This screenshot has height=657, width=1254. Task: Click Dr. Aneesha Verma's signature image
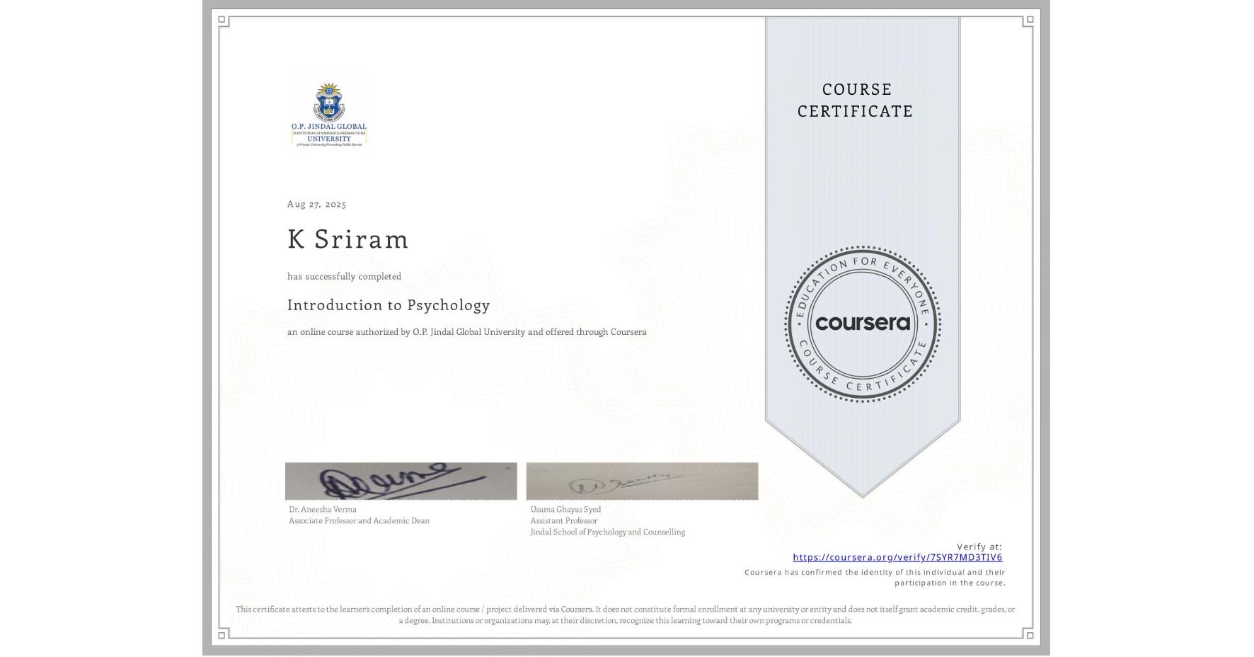(x=401, y=481)
